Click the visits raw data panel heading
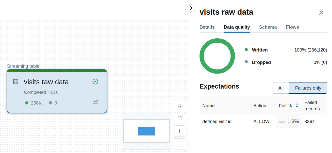 coord(226,12)
